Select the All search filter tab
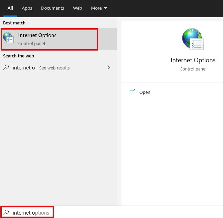The image size is (223, 218). tap(10, 8)
